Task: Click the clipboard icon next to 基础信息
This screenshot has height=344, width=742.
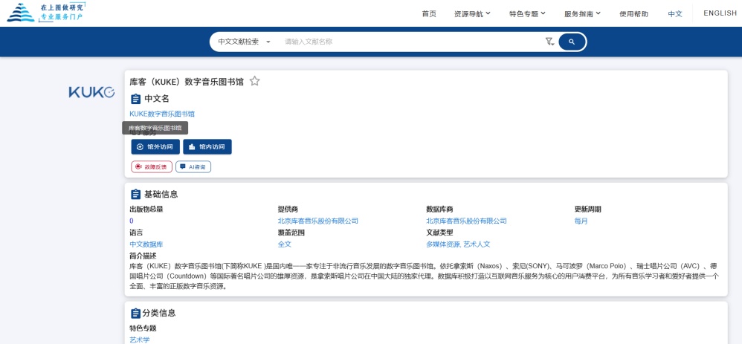Action: point(135,194)
